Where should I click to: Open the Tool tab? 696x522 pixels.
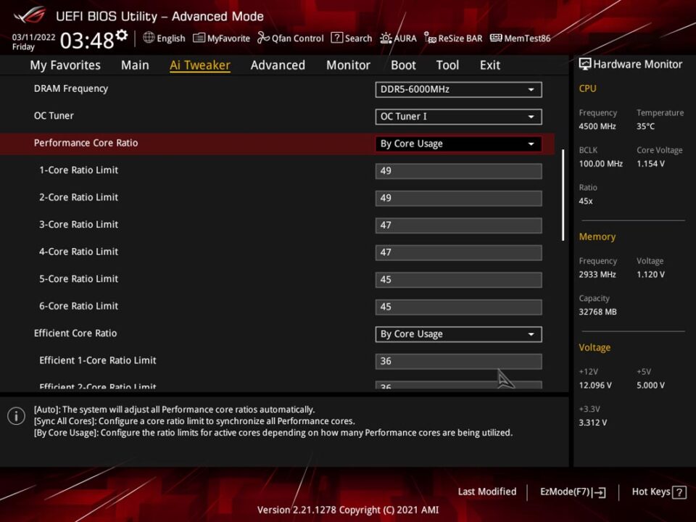[x=447, y=65]
